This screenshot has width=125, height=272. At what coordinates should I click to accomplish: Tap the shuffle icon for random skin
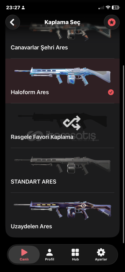(72, 123)
